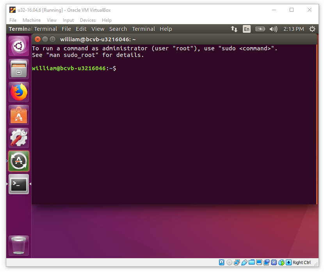
Task: Open Ubuntu Software center
Action: pyautogui.click(x=18, y=115)
